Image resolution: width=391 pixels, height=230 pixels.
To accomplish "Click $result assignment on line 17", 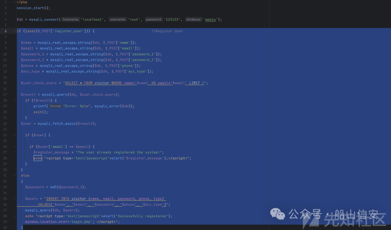I will click(x=28, y=95).
